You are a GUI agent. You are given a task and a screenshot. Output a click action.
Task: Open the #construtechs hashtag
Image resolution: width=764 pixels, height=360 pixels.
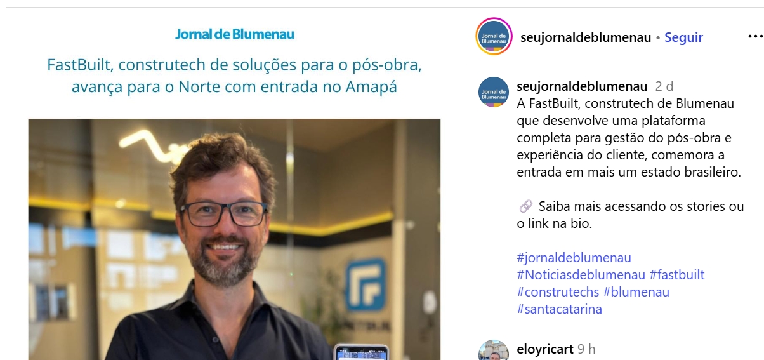click(558, 292)
